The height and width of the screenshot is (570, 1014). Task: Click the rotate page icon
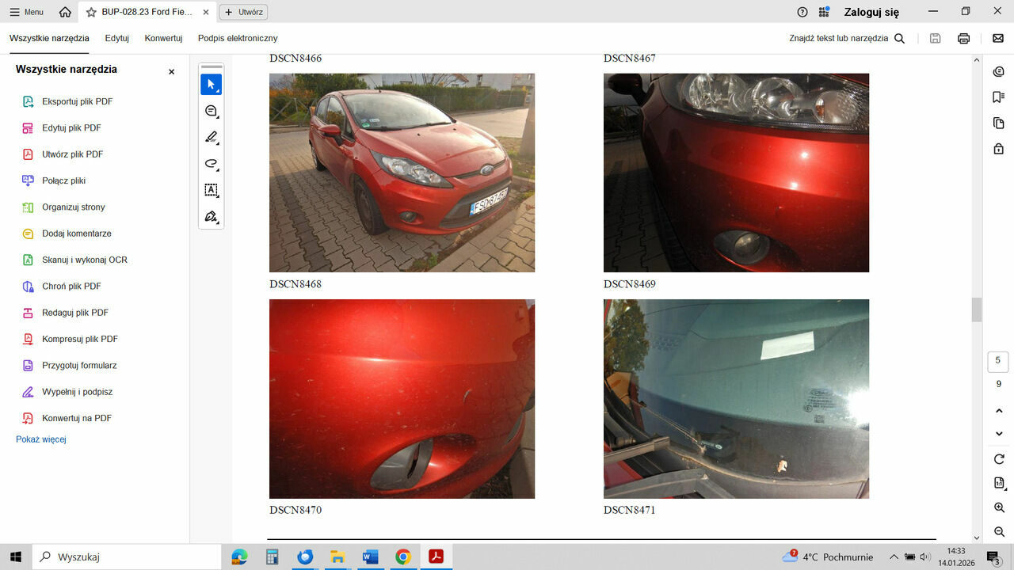[x=998, y=459]
